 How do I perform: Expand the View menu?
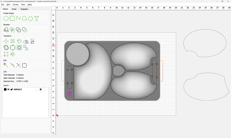coord(23,5)
